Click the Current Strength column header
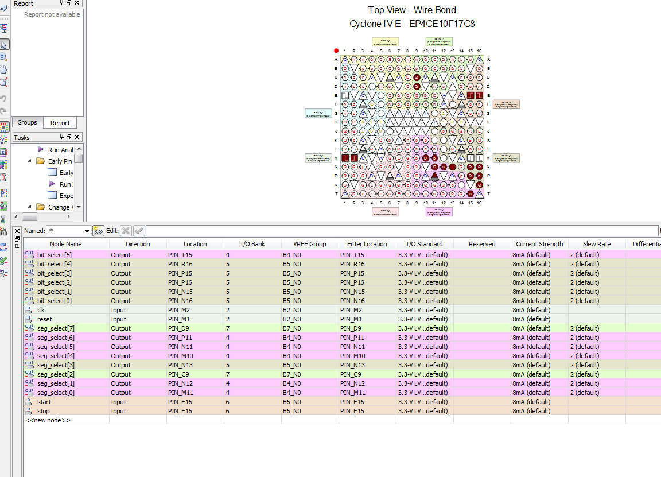This screenshot has height=477, width=661. pyautogui.click(x=539, y=244)
